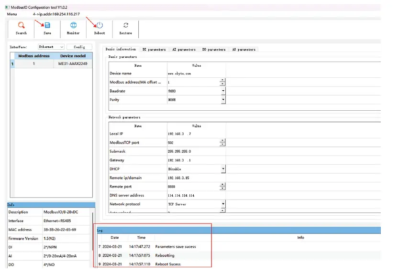The width and height of the screenshot is (398, 274).
Task: Open the Baudrate 9600 dropdown
Action: point(223,91)
